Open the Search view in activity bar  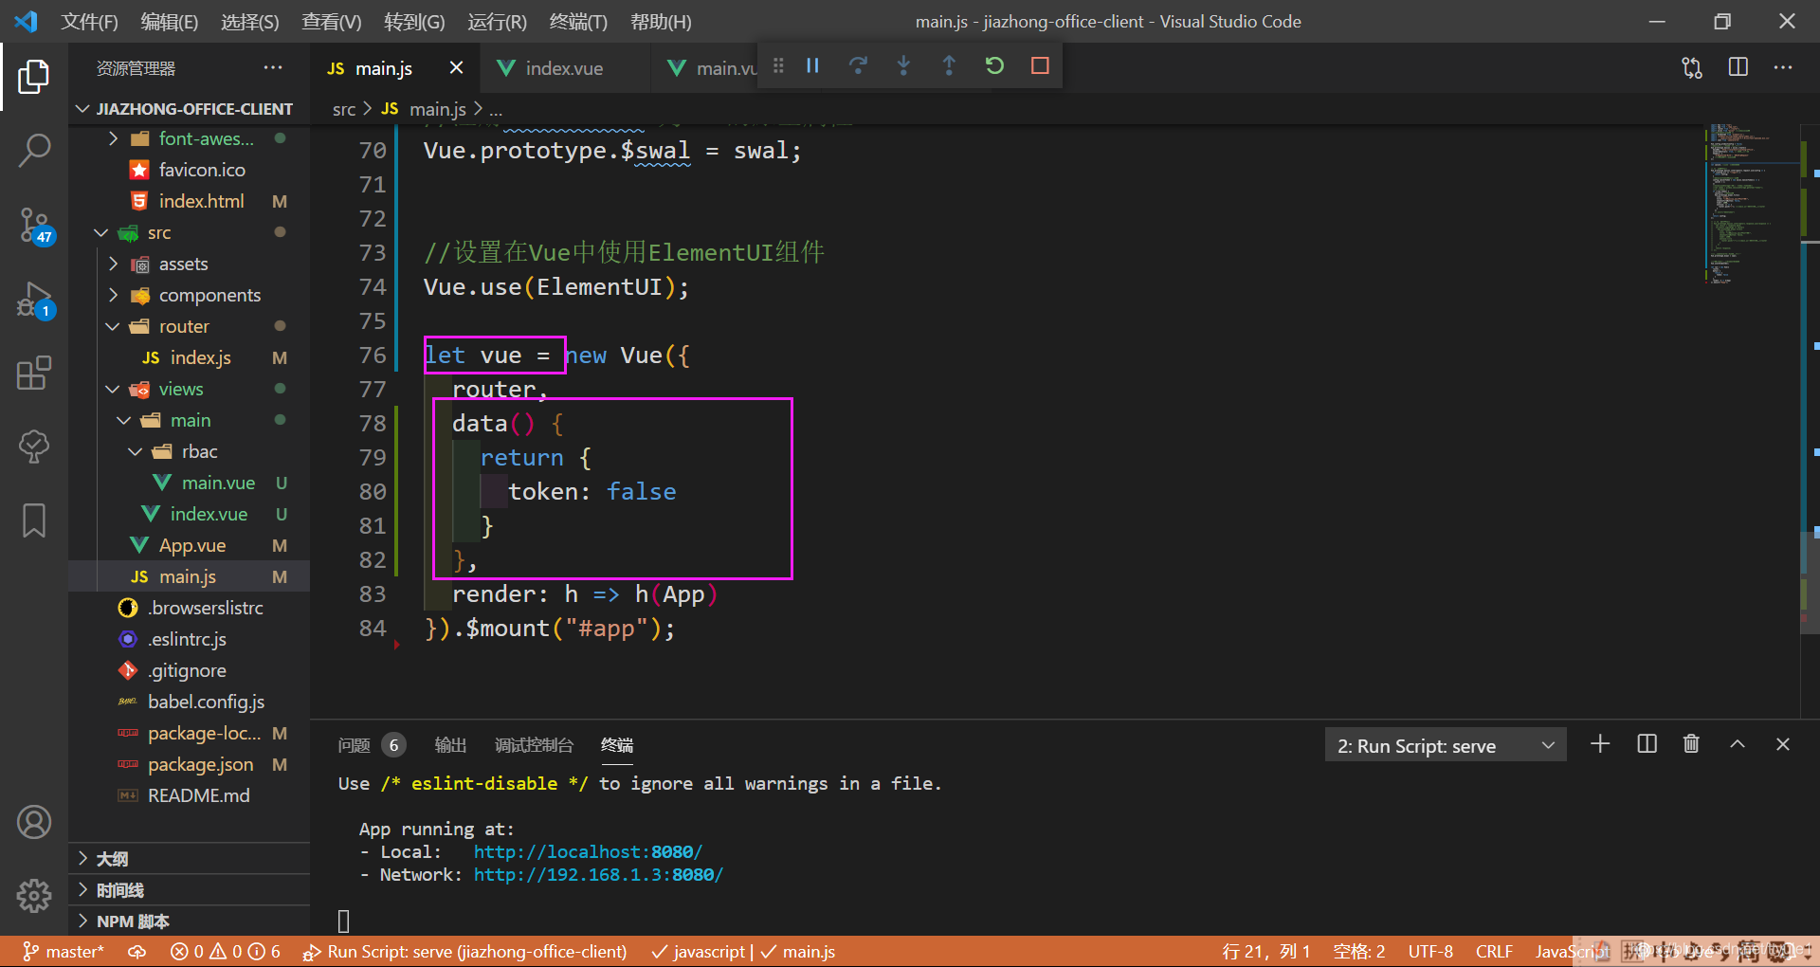tap(34, 150)
